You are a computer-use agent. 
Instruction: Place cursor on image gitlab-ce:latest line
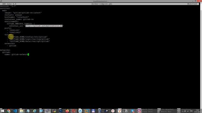(x=23, y=13)
